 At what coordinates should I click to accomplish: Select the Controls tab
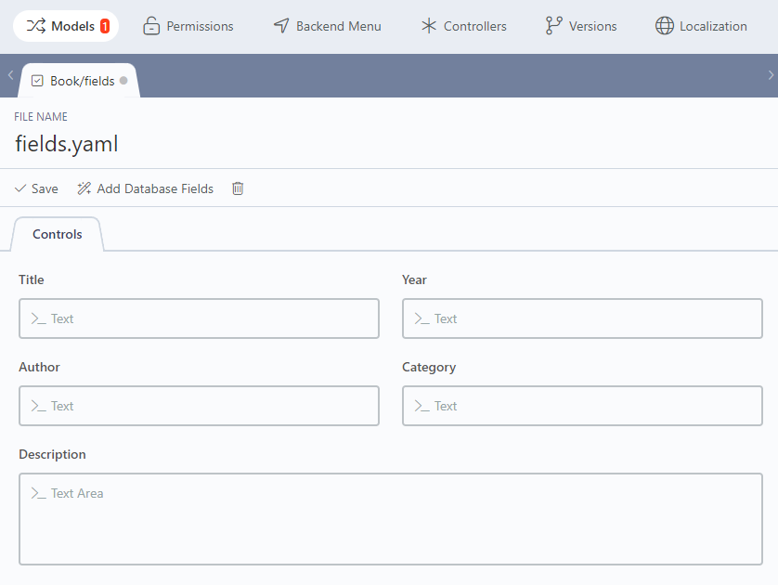point(57,234)
